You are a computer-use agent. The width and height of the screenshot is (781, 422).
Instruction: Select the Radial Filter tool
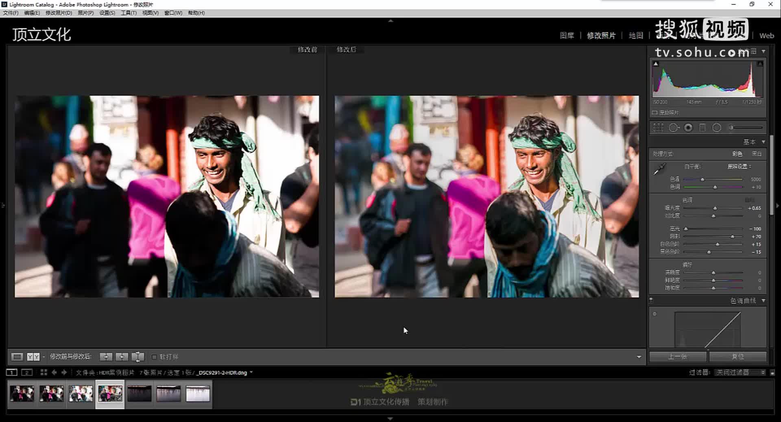click(717, 128)
